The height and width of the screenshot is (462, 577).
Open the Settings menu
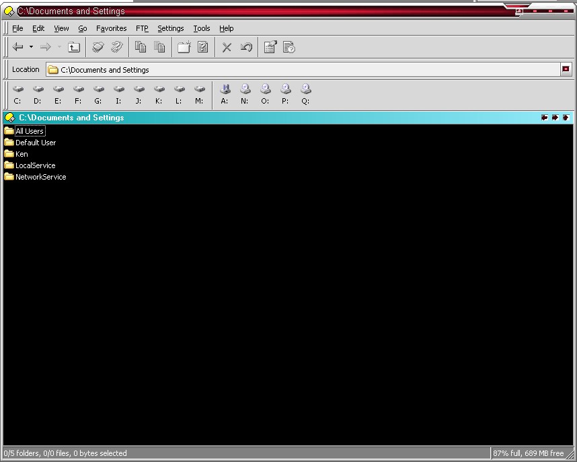pos(170,28)
